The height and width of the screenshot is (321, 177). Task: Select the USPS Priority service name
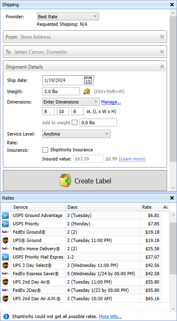click(26, 224)
